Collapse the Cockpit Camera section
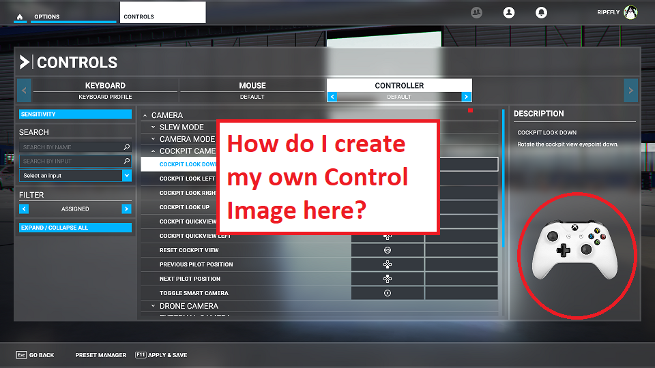The image size is (655, 368). click(x=154, y=151)
